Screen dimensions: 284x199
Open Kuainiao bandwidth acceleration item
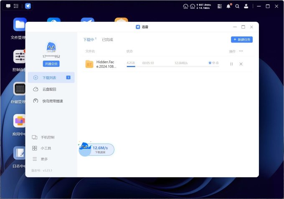tap(51, 101)
